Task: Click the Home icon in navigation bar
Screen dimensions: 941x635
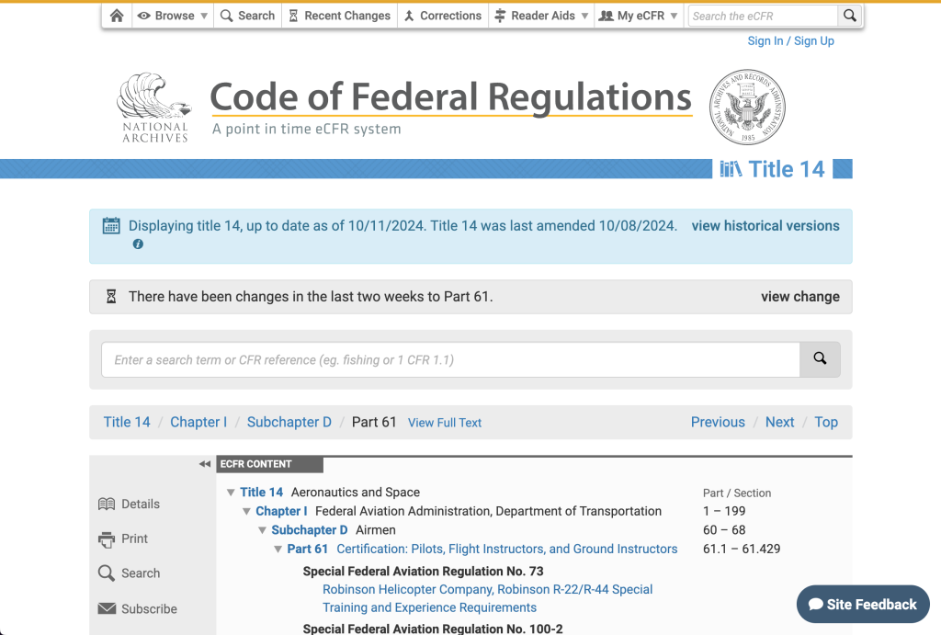Action: point(117,16)
